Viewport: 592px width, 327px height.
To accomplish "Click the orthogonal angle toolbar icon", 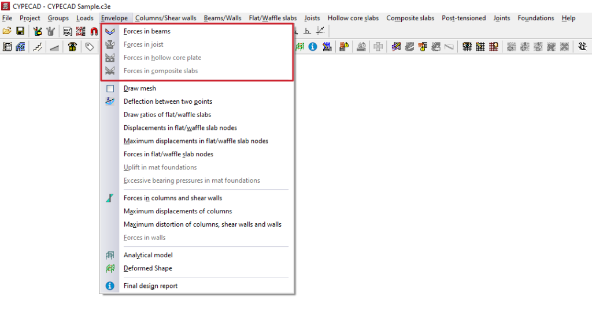I will (308, 31).
